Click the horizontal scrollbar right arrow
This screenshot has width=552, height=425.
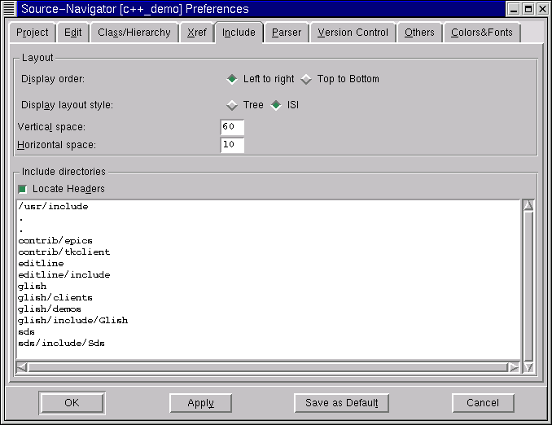[x=514, y=367]
